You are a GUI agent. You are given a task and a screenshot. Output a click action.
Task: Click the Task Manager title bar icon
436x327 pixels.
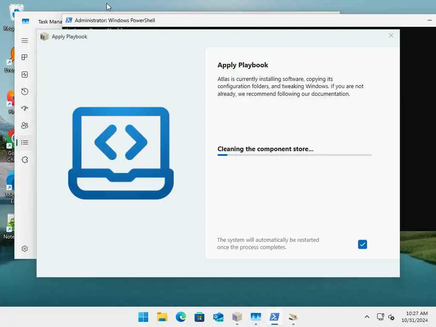click(26, 21)
